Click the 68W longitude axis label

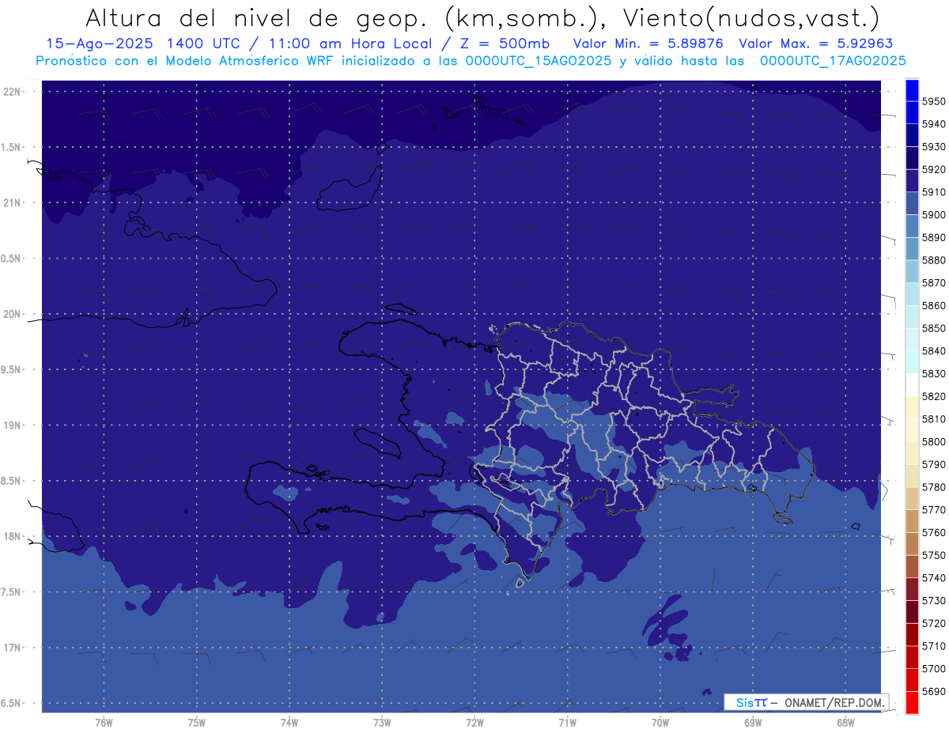coord(845,723)
